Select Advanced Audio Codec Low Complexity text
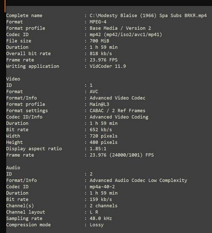Viewport: 212px width, 233px height. [x=138, y=180]
